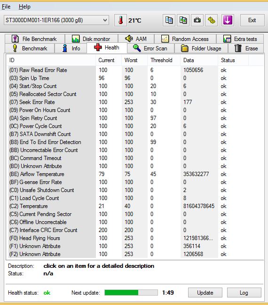Viewport: 268px width, 305px height.
Task: Click the Current column header
Action: click(109, 60)
